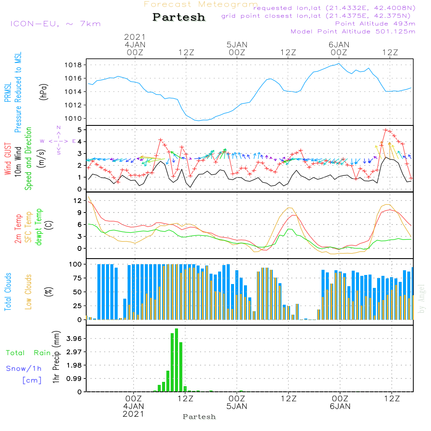The height and width of the screenshot is (431, 431).
Task: Click the 'Partesh' title at top
Action: pos(179,17)
